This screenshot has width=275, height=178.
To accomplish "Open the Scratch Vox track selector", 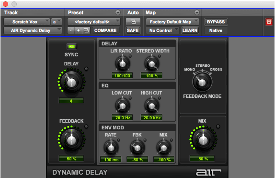I will click(27, 22).
